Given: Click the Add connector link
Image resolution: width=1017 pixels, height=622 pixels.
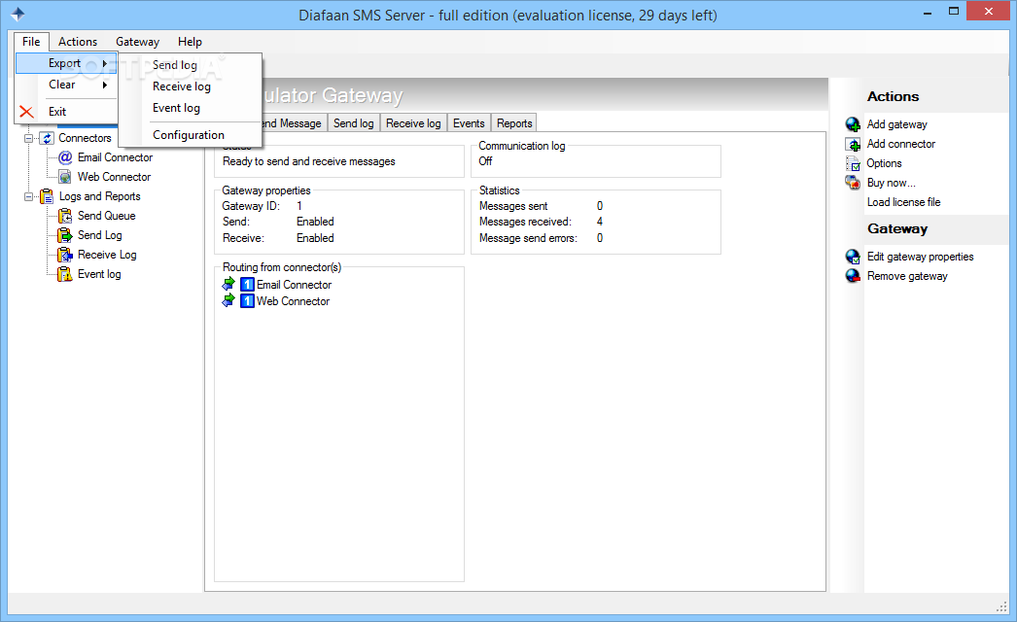Looking at the screenshot, I should 901,144.
